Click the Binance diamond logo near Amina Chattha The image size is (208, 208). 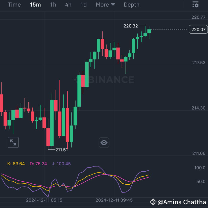coord(153,202)
